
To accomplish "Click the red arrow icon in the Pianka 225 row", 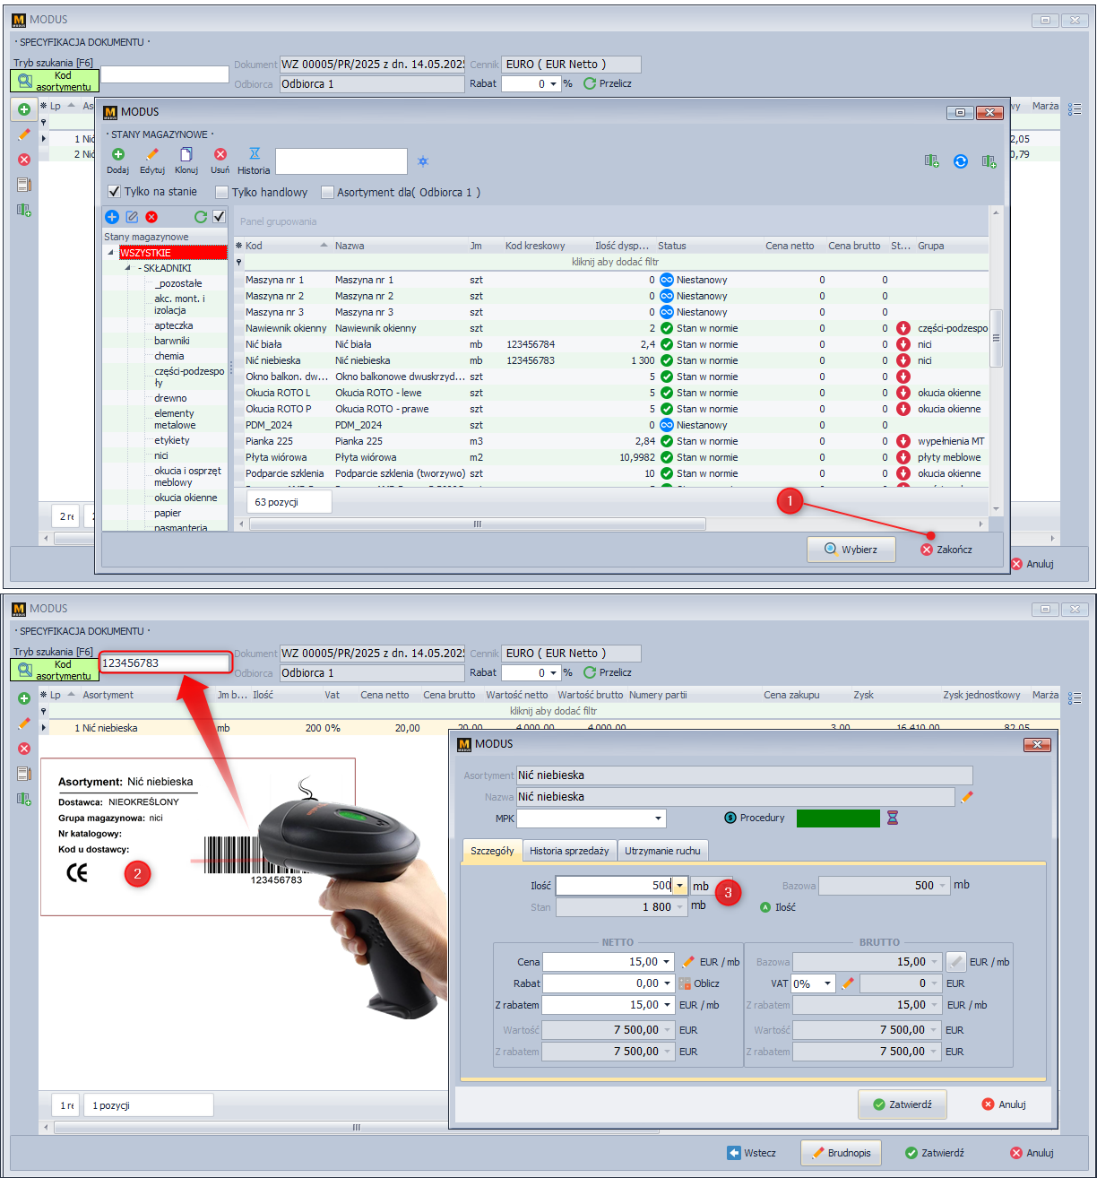I will 903,441.
